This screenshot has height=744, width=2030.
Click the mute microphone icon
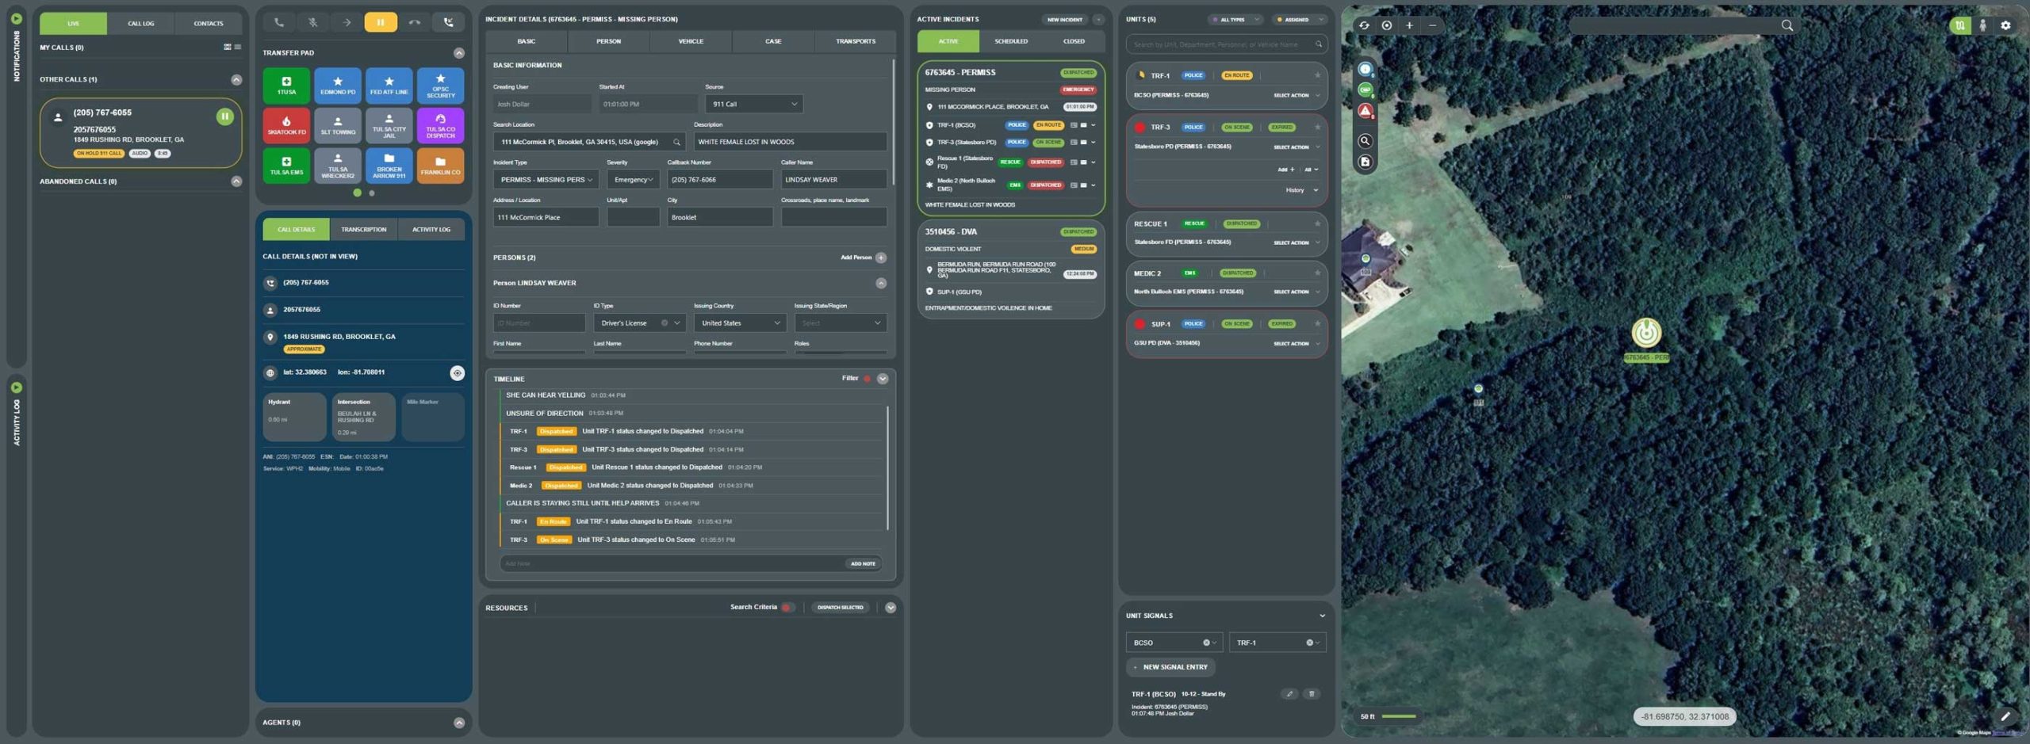(x=312, y=23)
